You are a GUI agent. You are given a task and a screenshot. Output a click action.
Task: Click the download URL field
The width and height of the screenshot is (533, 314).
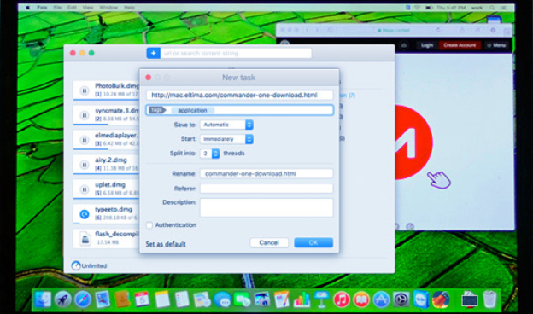point(240,95)
